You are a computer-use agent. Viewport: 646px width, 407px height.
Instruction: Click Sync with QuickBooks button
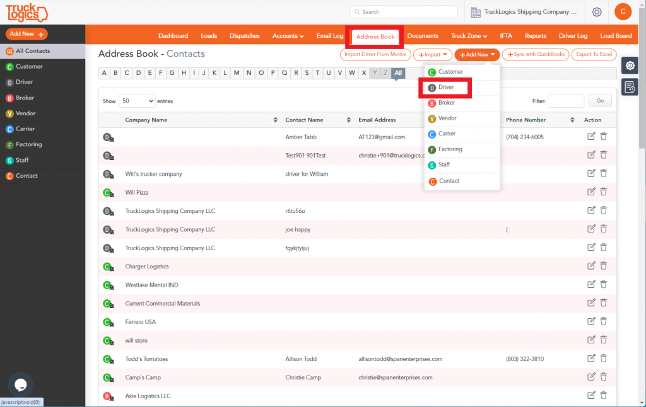536,54
